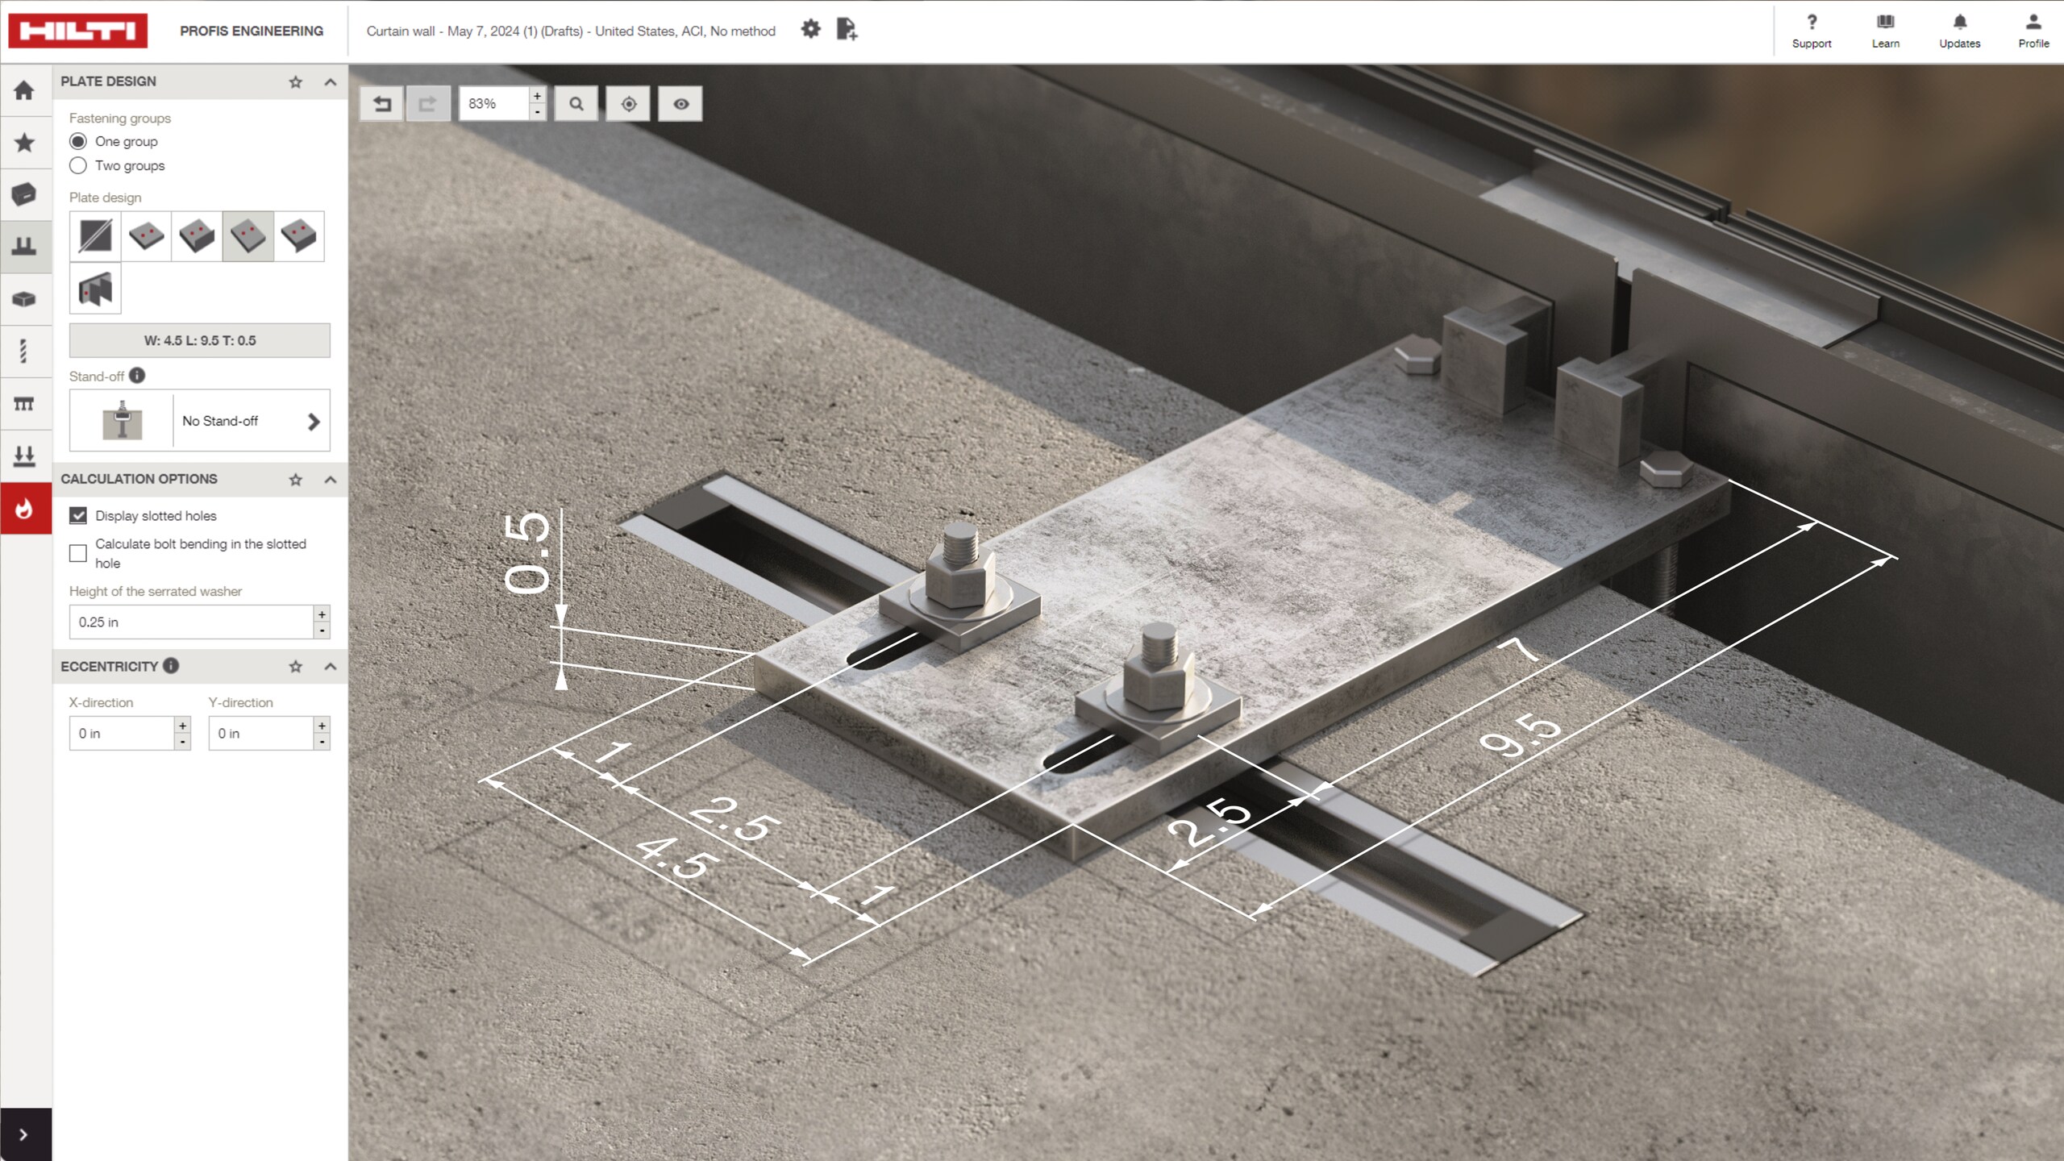2064x1161 pixels.
Task: Open the home icon in the sidebar
Action: pos(24,90)
